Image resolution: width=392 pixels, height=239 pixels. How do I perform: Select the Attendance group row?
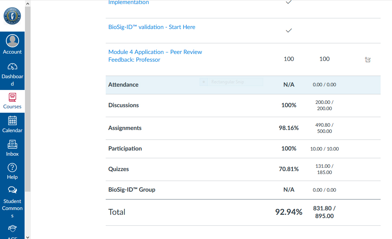click(243, 85)
